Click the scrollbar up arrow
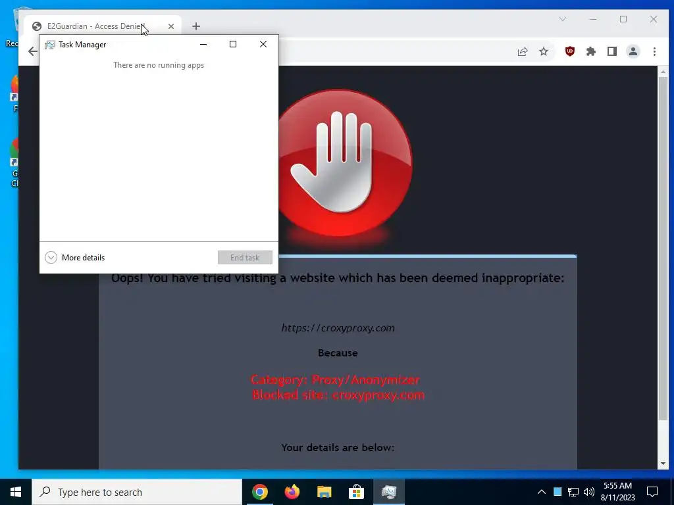The image size is (674, 505). click(x=663, y=71)
